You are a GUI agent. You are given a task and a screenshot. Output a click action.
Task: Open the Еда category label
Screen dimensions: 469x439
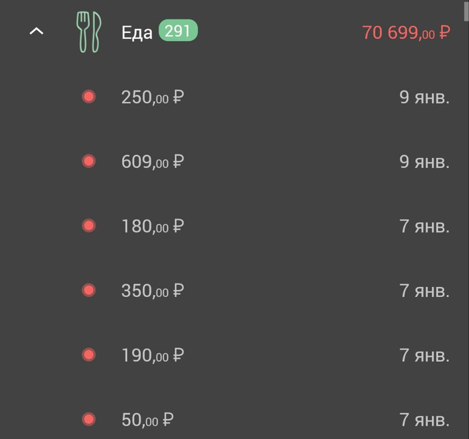coord(137,32)
